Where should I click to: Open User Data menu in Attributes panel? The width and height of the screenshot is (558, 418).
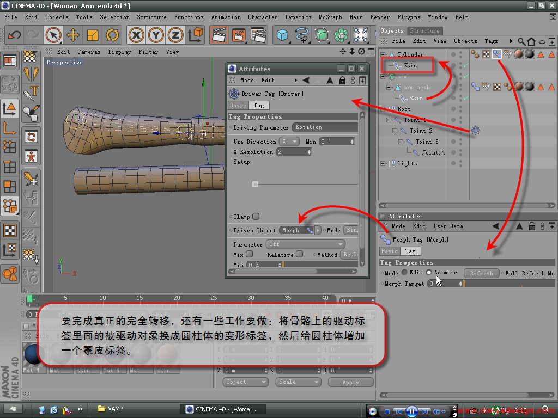(x=448, y=226)
